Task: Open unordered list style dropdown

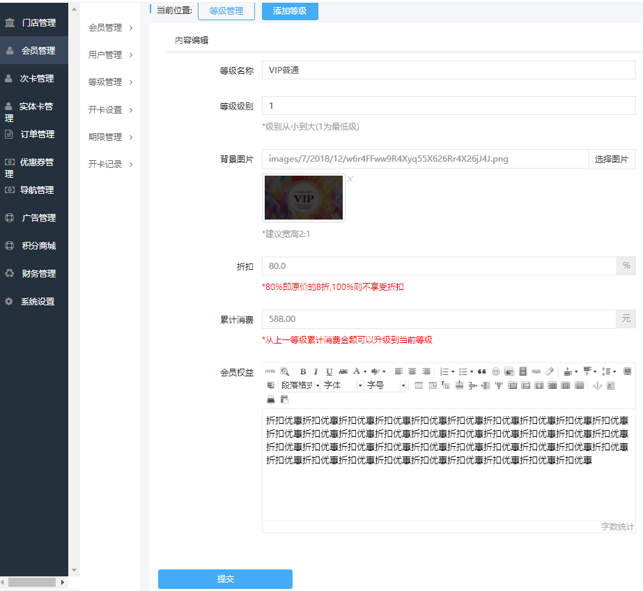Action: [472, 371]
